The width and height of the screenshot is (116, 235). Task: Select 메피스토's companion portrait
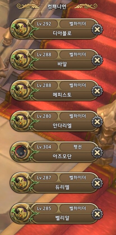click(21, 90)
